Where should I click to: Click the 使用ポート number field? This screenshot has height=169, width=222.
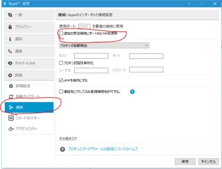[x=84, y=27]
